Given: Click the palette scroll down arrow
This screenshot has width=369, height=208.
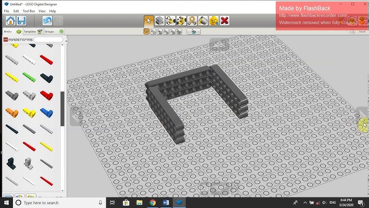Looking at the screenshot, I should click(x=62, y=191).
